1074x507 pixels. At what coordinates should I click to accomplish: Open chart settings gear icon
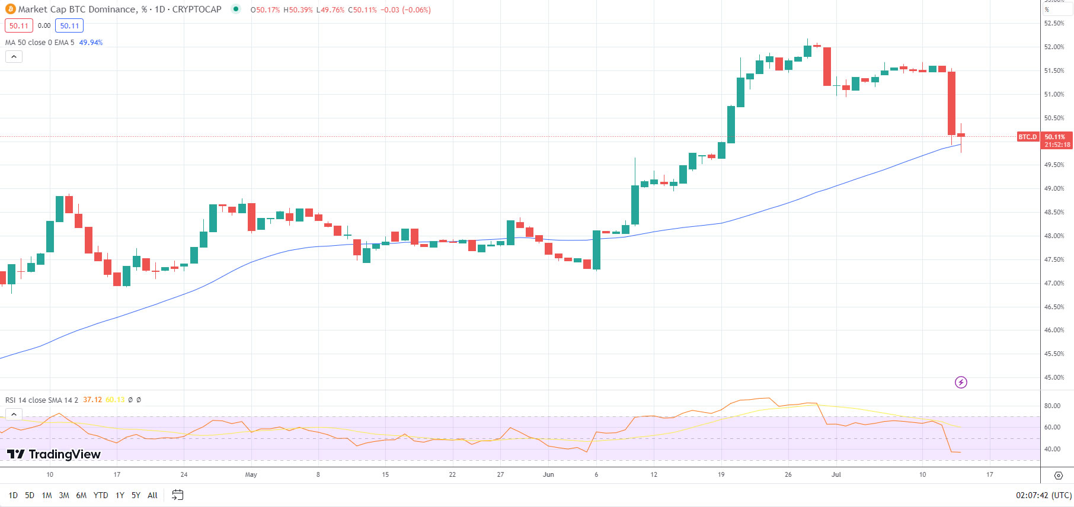coord(1058,475)
